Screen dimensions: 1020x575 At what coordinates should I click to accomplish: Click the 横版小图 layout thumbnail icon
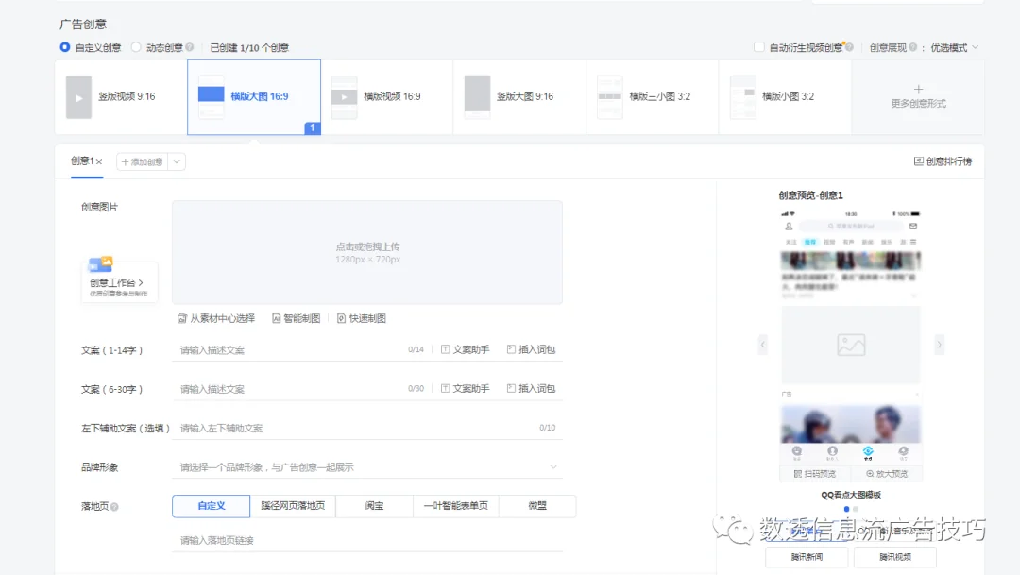[x=743, y=97]
